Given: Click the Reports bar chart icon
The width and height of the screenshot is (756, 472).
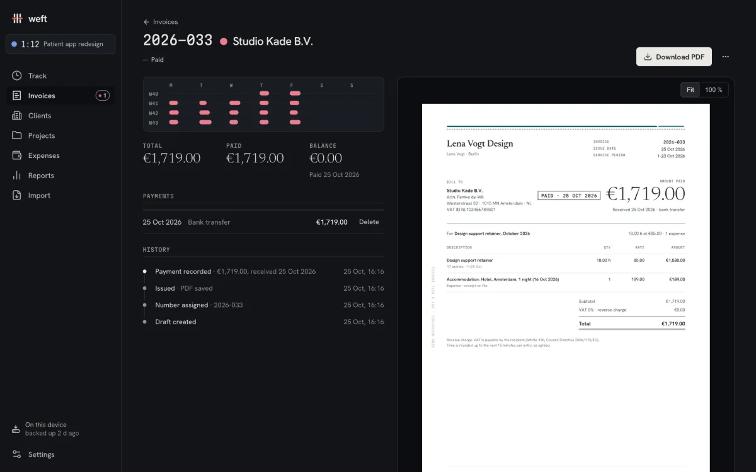Looking at the screenshot, I should [x=16, y=176].
